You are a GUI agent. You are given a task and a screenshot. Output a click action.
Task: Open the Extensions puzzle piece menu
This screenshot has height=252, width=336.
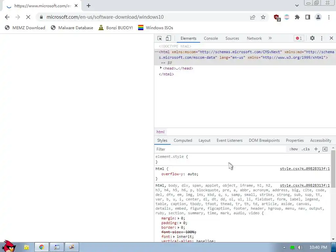coord(297,17)
